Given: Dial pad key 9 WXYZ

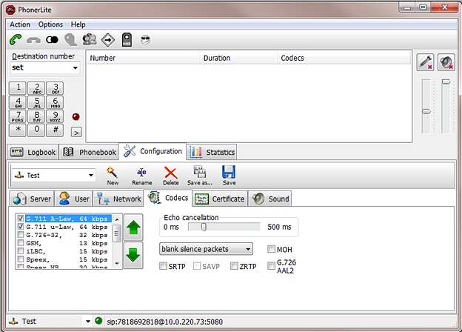Looking at the screenshot, I should (55, 116).
